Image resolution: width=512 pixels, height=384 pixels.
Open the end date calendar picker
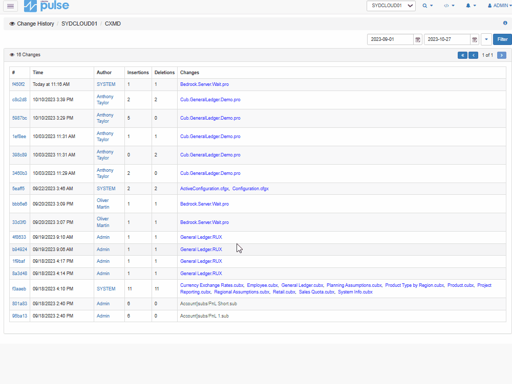[x=475, y=39]
